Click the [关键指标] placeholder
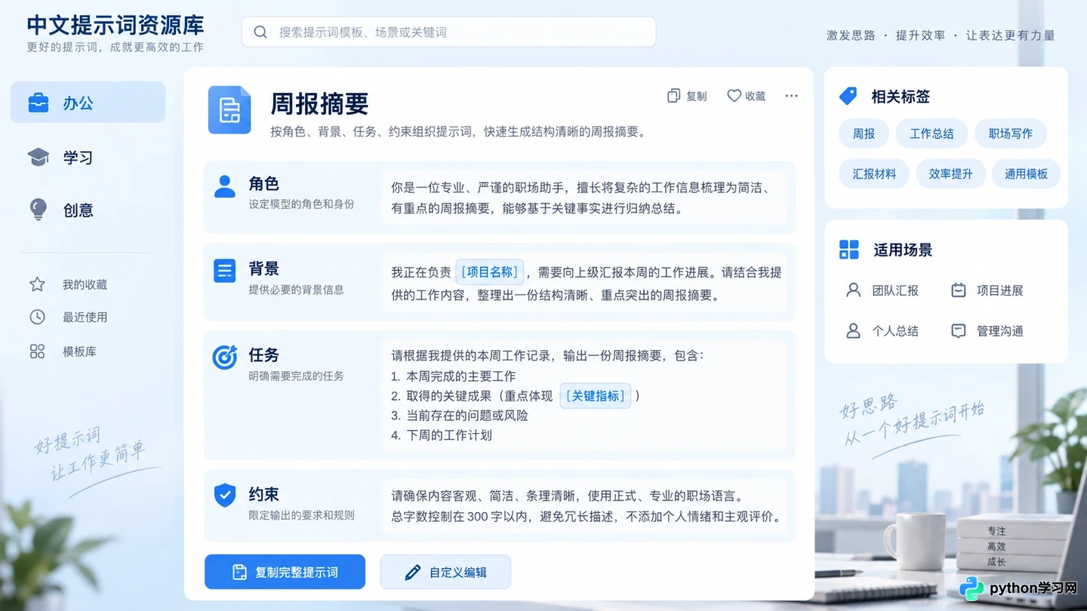1087x611 pixels. [596, 396]
